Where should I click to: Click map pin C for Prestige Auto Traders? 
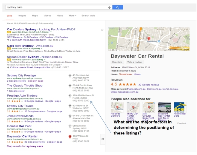(x=70, y=96)
